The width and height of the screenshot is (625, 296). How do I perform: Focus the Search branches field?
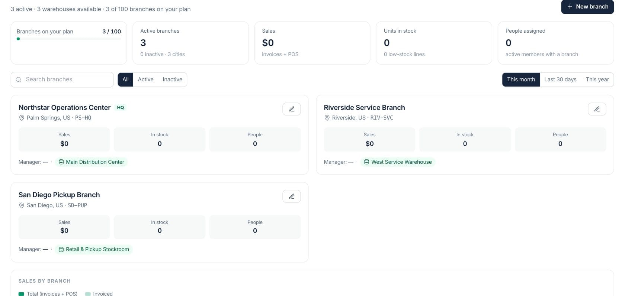[62, 79]
